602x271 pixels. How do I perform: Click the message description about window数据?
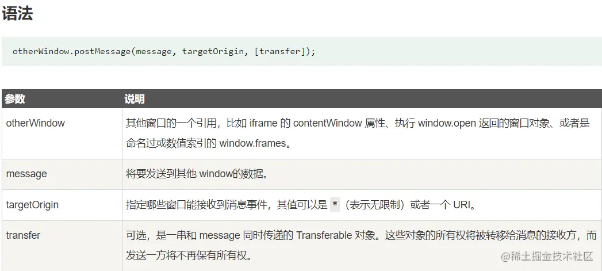[x=197, y=174]
